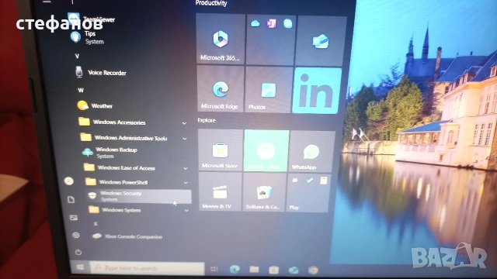Open Edge from the taskbar
Image resolution: width=497 pixels, height=279 pixels.
tap(235, 269)
